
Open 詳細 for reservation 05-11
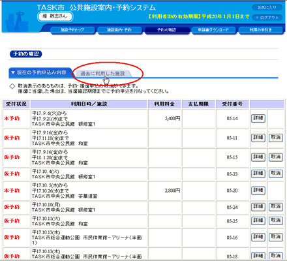[x=258, y=138]
